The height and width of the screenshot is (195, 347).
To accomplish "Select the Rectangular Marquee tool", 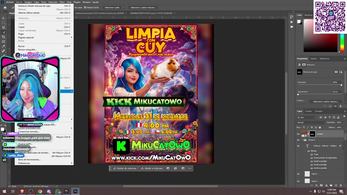I will [4, 23].
